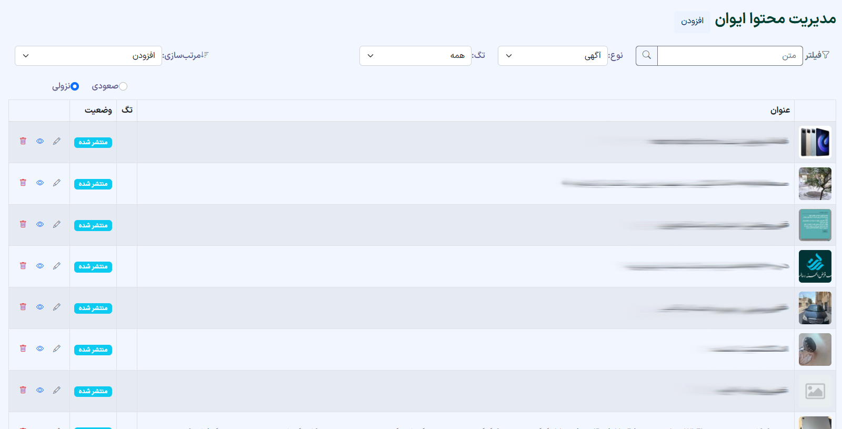The image size is (842, 429).
Task: Edit the row with placeholder image
Action: 57,390
